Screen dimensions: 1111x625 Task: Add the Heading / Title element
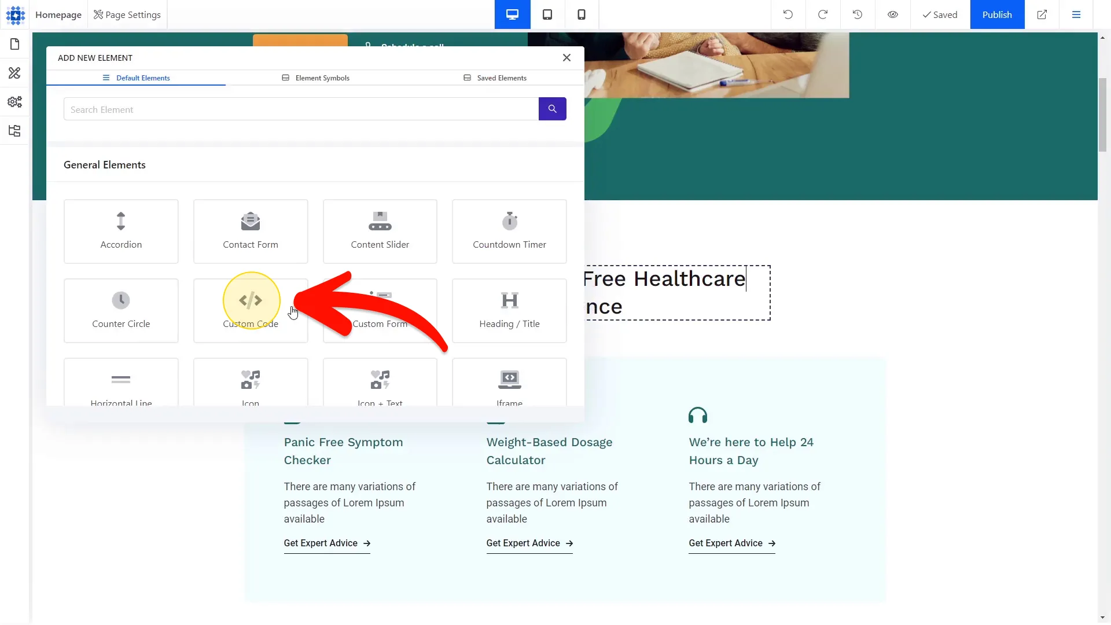pyautogui.click(x=509, y=311)
